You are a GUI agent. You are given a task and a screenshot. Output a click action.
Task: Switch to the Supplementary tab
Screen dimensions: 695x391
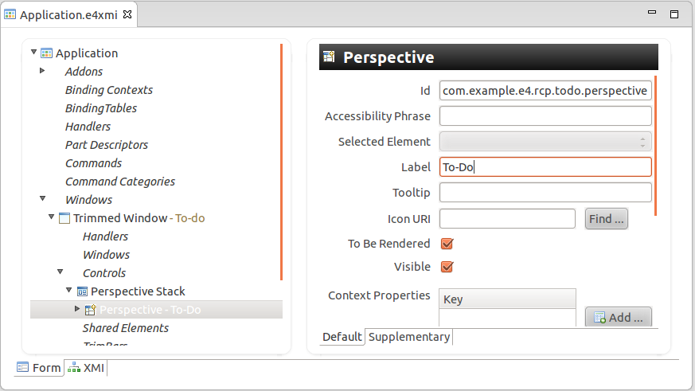pyautogui.click(x=409, y=337)
